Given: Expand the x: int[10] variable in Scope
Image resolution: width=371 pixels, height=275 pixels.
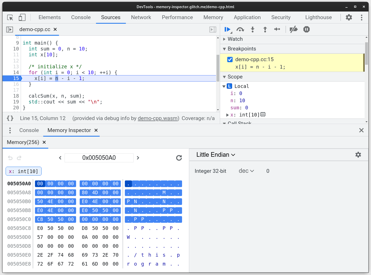Looking at the screenshot, I should 227,115.
